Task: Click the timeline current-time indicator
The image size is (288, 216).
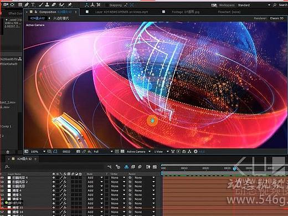Action: [234, 168]
